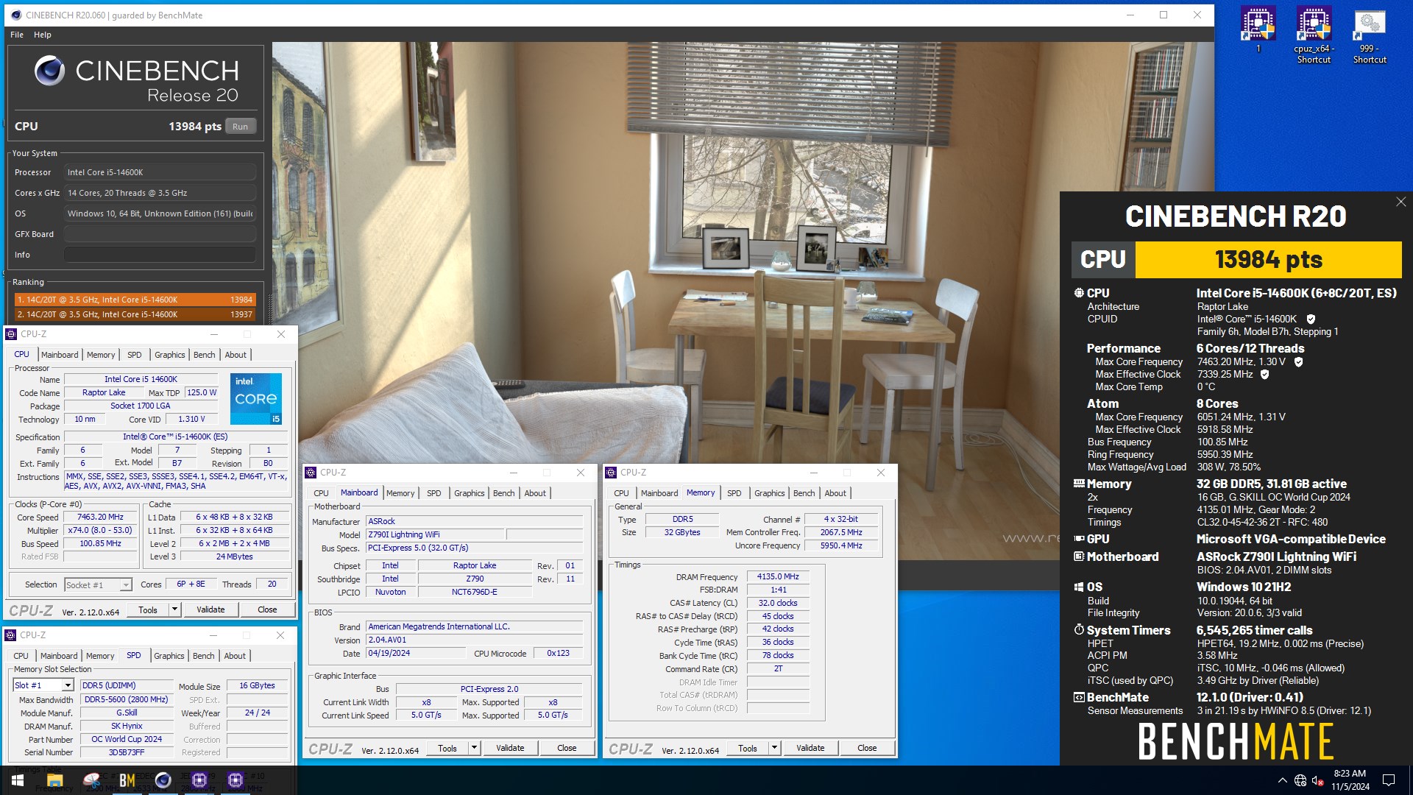Image resolution: width=1413 pixels, height=795 pixels.
Task: Click the second CPU-Z taskbar icon
Action: tap(235, 780)
